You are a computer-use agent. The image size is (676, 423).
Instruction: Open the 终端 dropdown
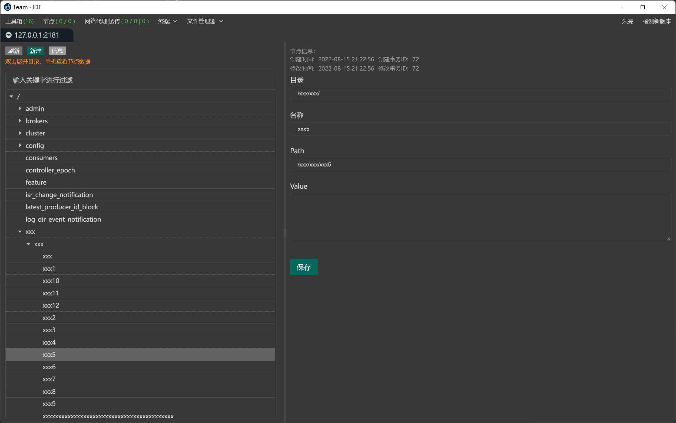(x=167, y=21)
